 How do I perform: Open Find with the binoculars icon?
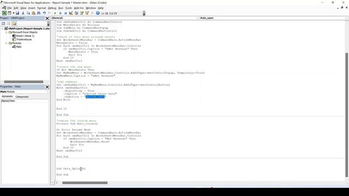tap(39, 13)
